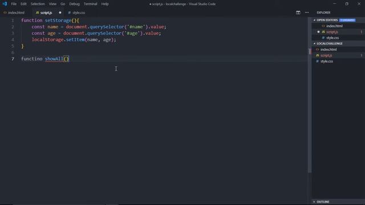
Task: Click the '#name' selector string
Action: [x=136, y=27]
